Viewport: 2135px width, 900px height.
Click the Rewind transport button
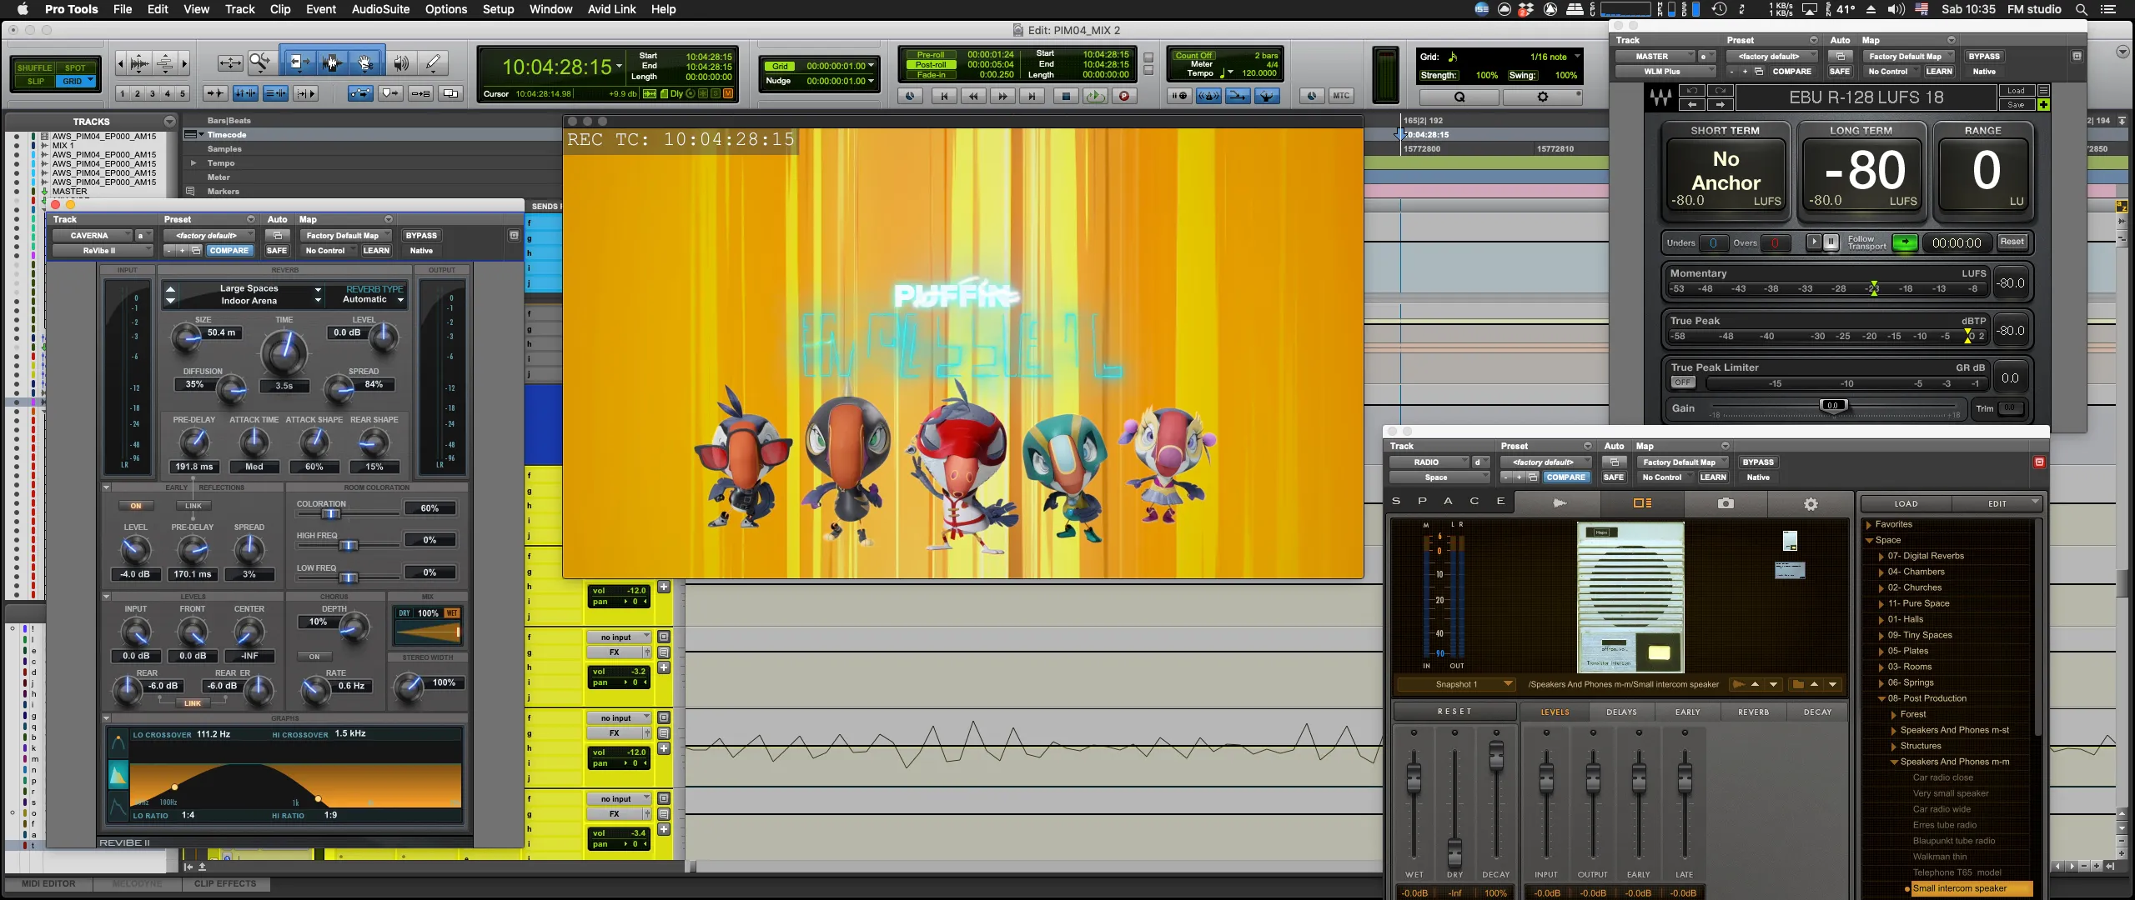(x=973, y=96)
